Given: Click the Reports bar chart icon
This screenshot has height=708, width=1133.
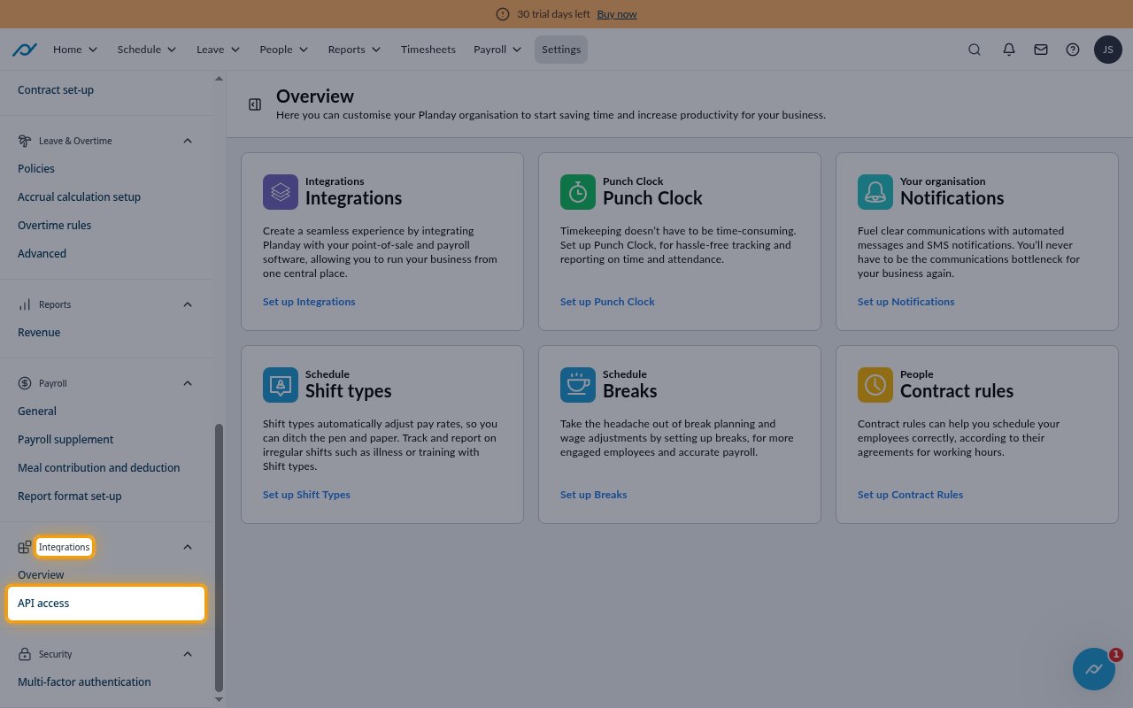Looking at the screenshot, I should click(x=25, y=304).
